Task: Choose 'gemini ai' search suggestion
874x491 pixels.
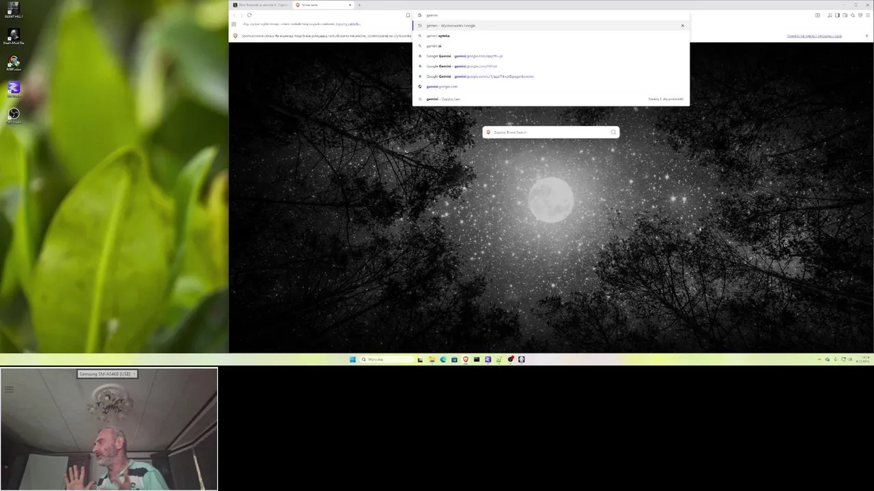Action: click(551, 46)
